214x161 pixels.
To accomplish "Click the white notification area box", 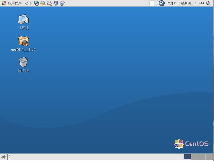I will click(152, 3).
